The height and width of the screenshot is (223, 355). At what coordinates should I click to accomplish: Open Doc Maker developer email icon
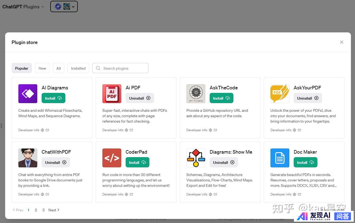tap(299, 194)
